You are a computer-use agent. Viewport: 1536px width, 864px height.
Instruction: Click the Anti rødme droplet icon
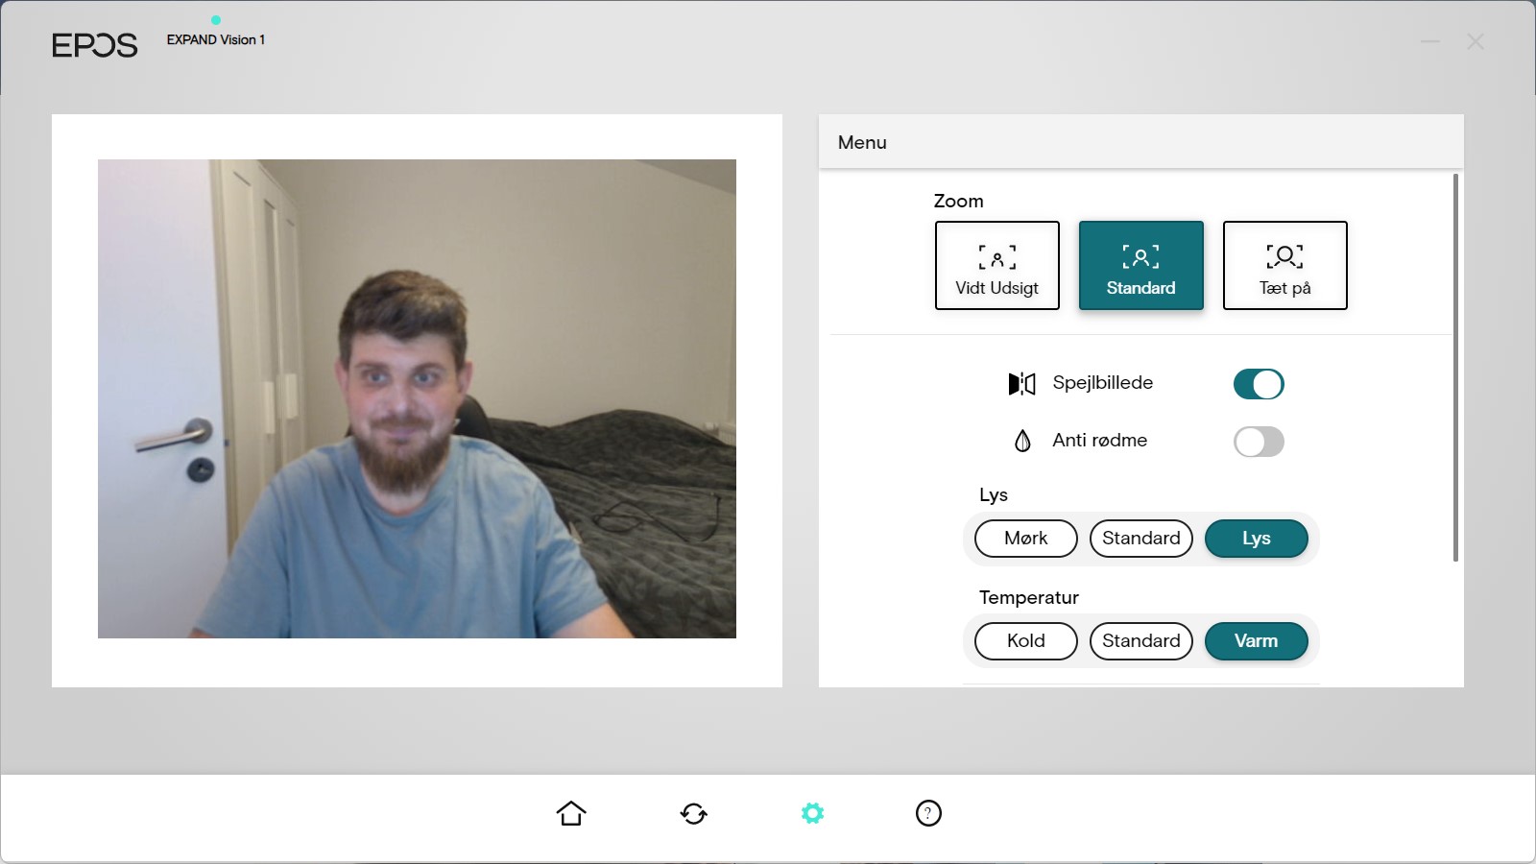tap(1022, 441)
